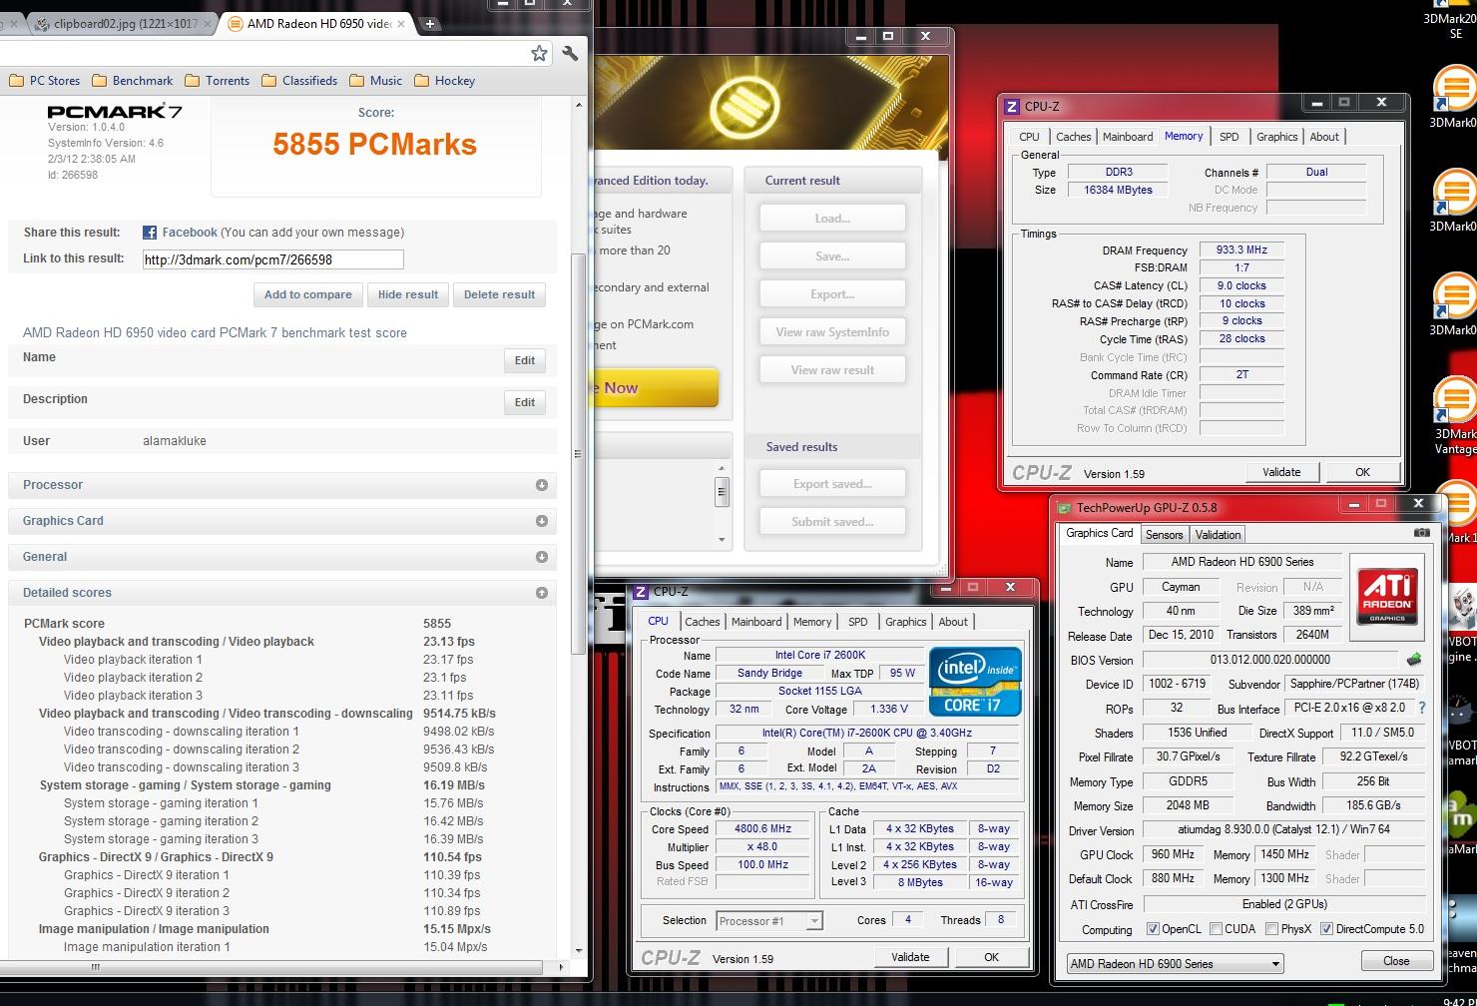The width and height of the screenshot is (1477, 1006).
Task: Click View raw SystemInfo in PCMark
Action: click(832, 332)
